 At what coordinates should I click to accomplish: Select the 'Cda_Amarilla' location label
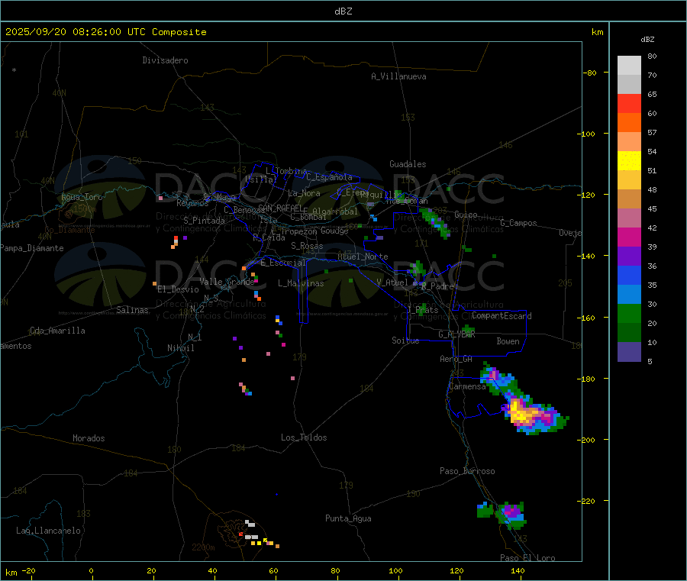tap(57, 331)
